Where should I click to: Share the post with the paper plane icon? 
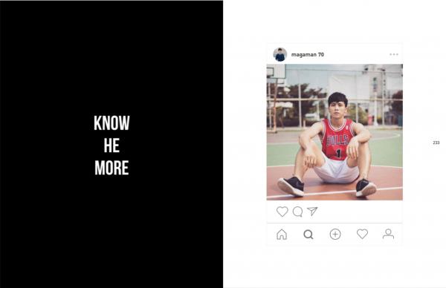pyautogui.click(x=312, y=212)
